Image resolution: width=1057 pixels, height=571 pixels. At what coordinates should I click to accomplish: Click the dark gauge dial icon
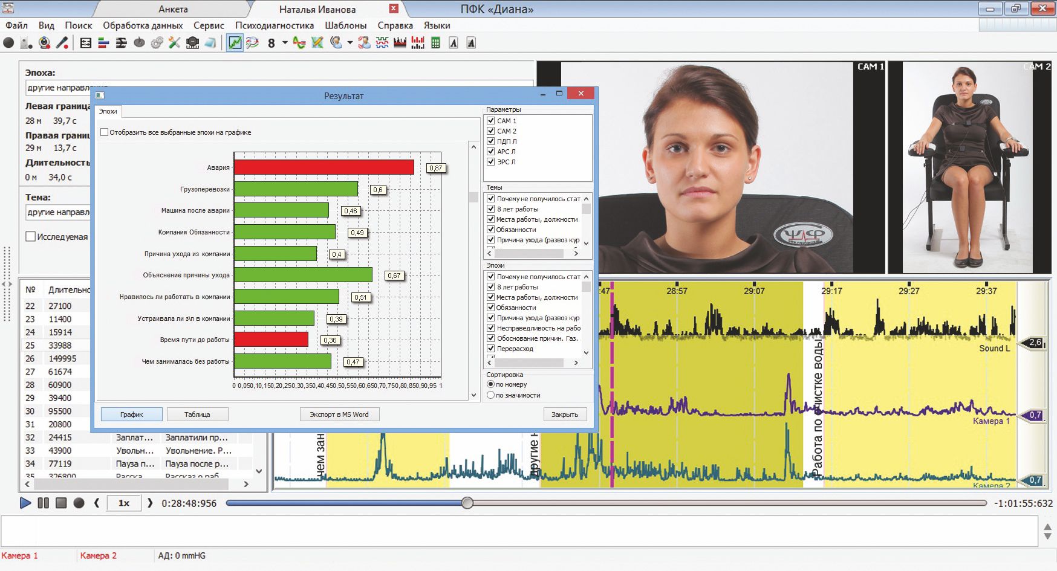point(139,43)
